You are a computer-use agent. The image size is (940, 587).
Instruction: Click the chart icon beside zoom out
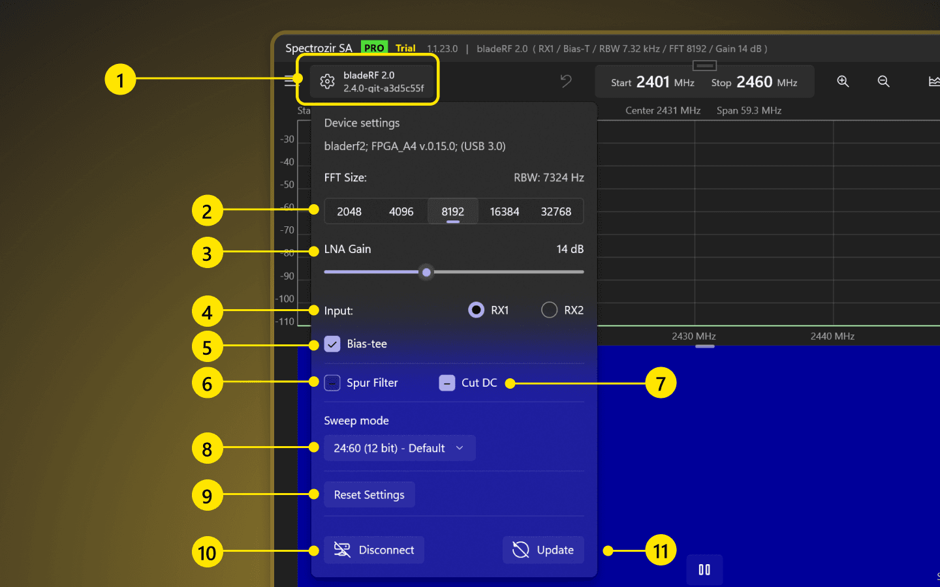(x=934, y=81)
